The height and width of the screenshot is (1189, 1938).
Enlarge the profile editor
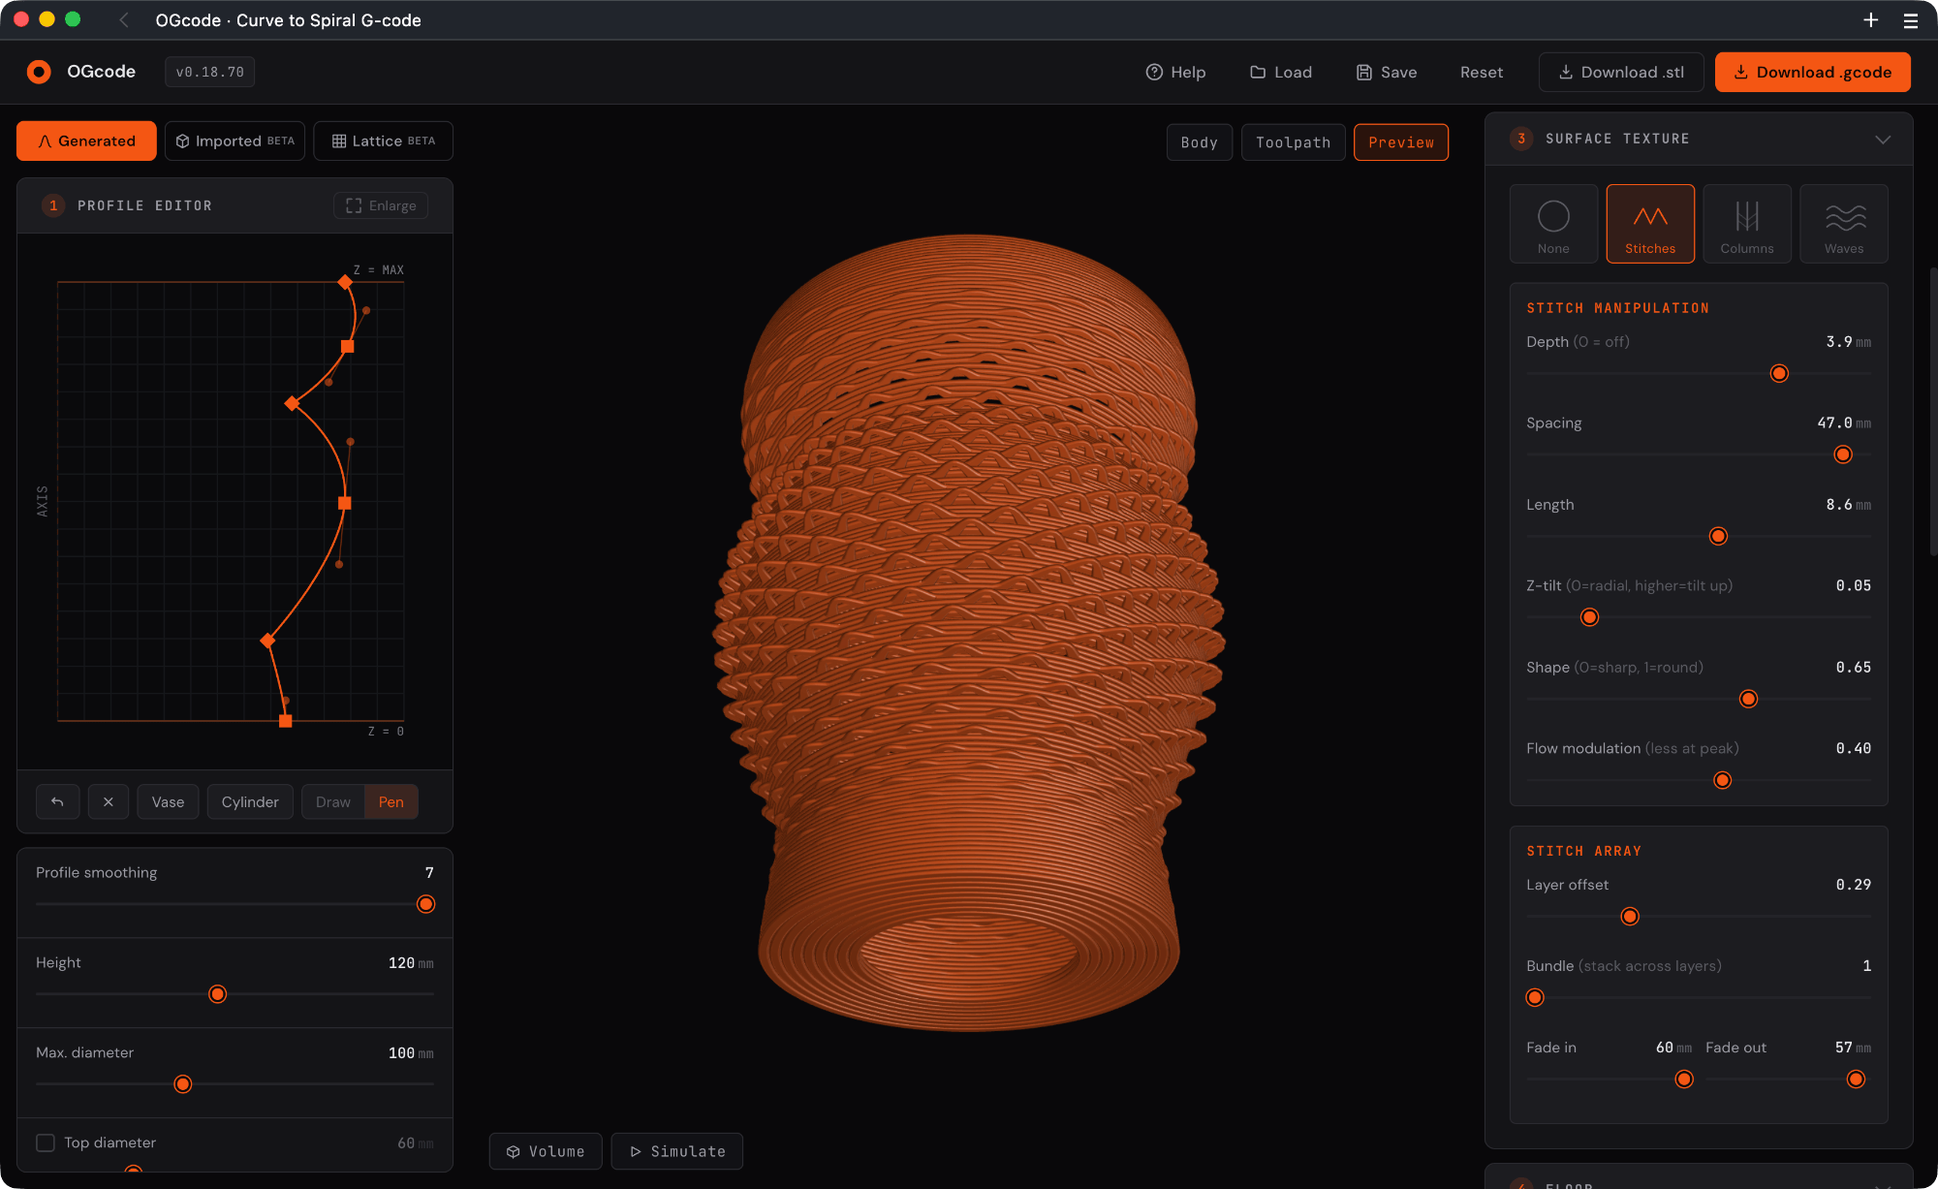pos(381,205)
